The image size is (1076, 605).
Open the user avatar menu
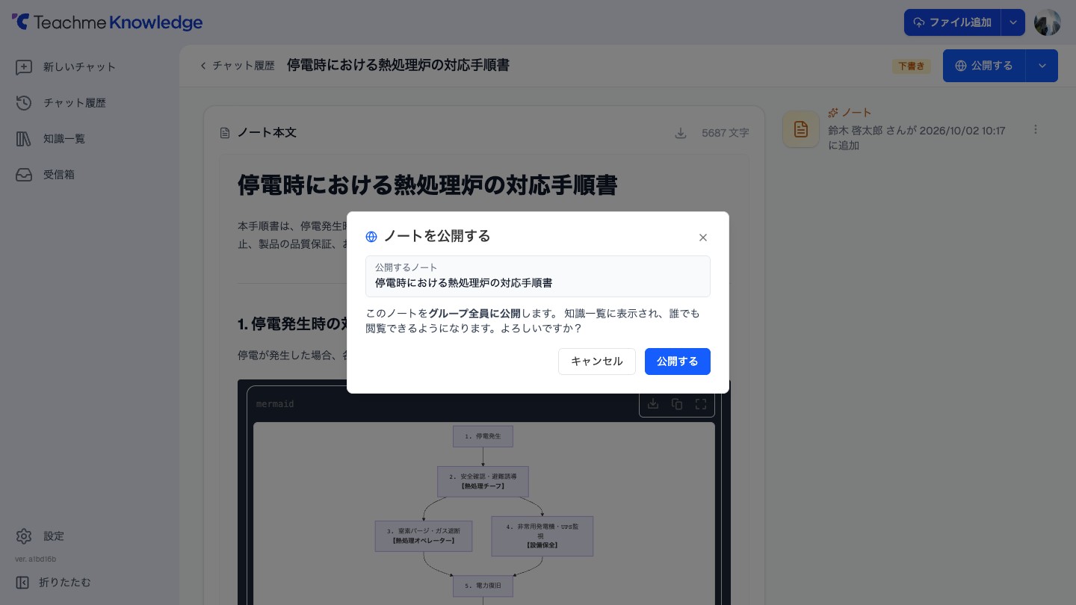1048,22
